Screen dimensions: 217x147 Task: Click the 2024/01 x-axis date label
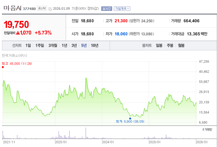(x=108, y=142)
